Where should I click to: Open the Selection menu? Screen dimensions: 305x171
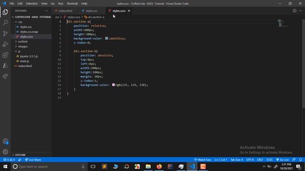pyautogui.click(x=32, y=3)
